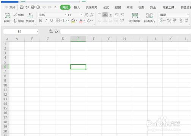Click the Save icon in quick access toolbar
The width and height of the screenshot is (192, 137).
point(22,7)
